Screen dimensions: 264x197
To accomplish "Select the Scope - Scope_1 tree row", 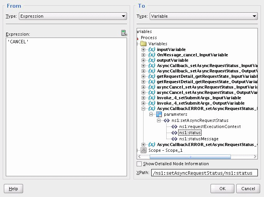I will click(x=165, y=150).
